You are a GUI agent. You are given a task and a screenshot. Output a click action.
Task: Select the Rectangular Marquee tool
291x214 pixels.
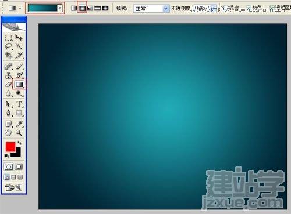point(9,38)
